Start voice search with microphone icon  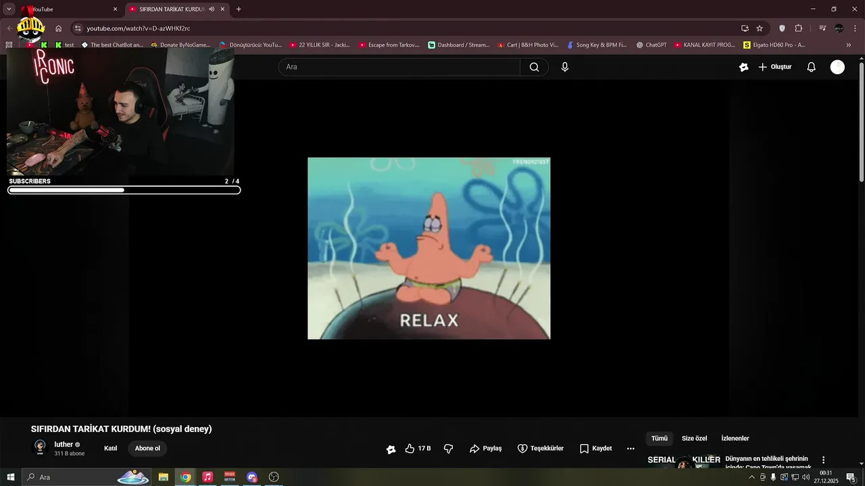(x=565, y=67)
